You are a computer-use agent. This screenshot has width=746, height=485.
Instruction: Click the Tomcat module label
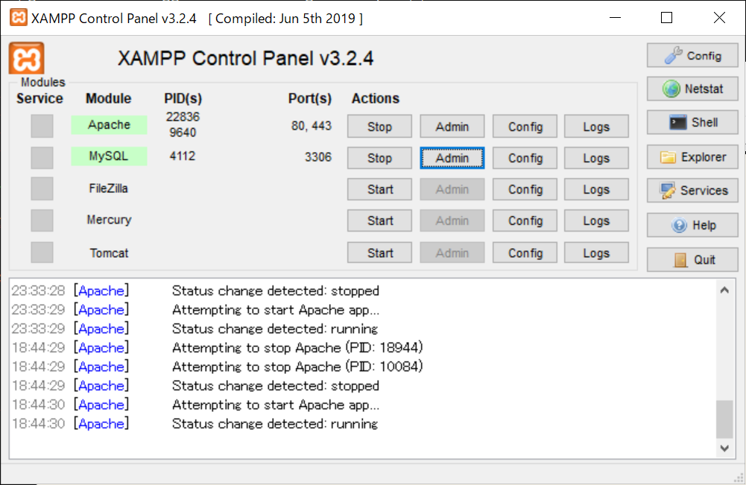click(x=109, y=253)
